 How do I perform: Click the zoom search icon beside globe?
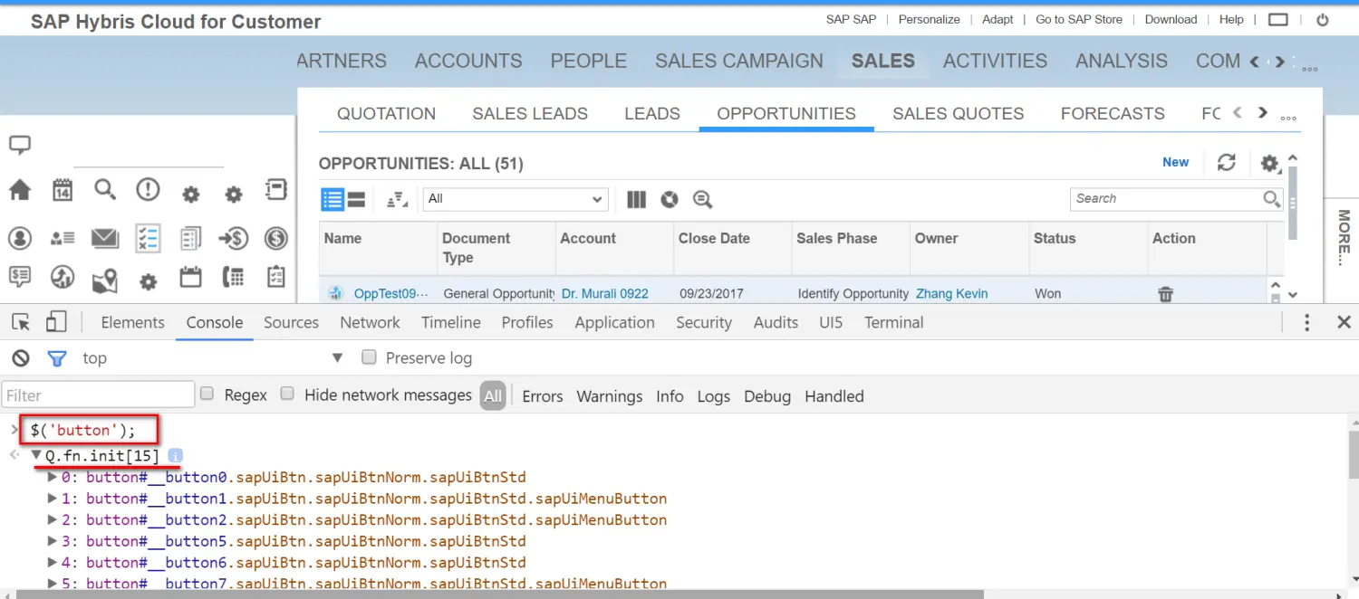pos(702,199)
